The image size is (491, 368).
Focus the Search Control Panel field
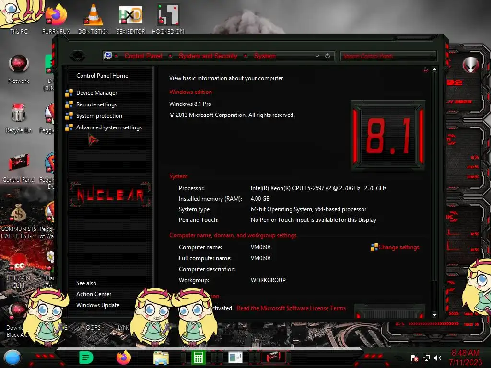point(387,56)
